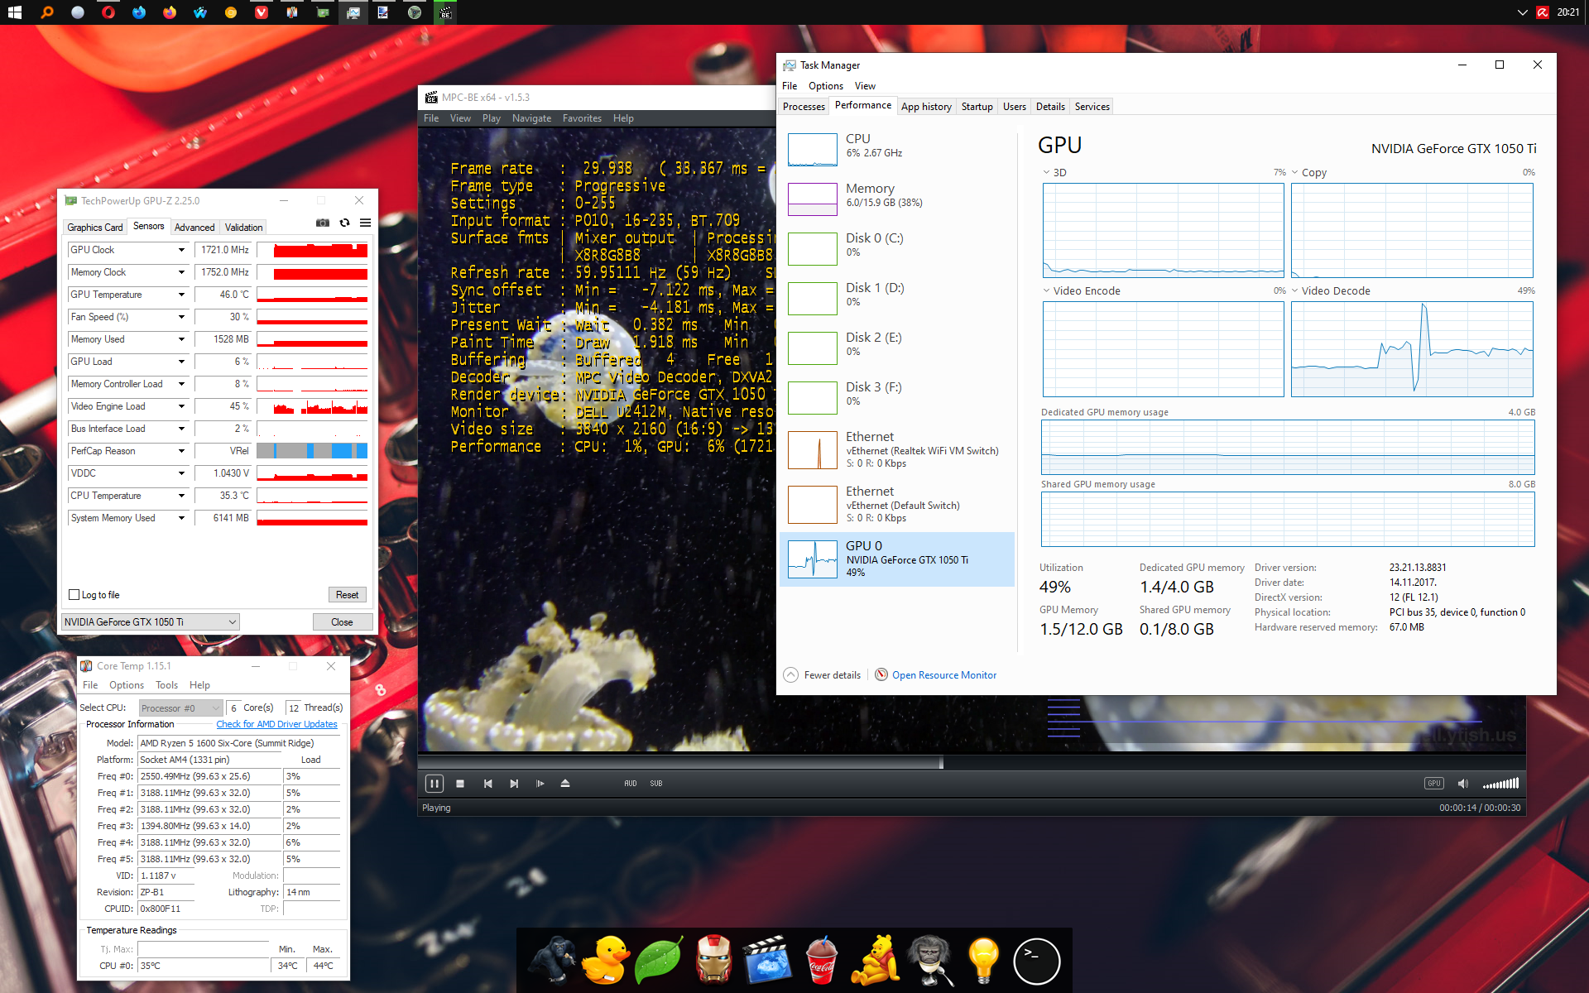This screenshot has height=993, width=1589.
Task: Open the PerfCap Reason sensor dropdown
Action: pyautogui.click(x=181, y=451)
